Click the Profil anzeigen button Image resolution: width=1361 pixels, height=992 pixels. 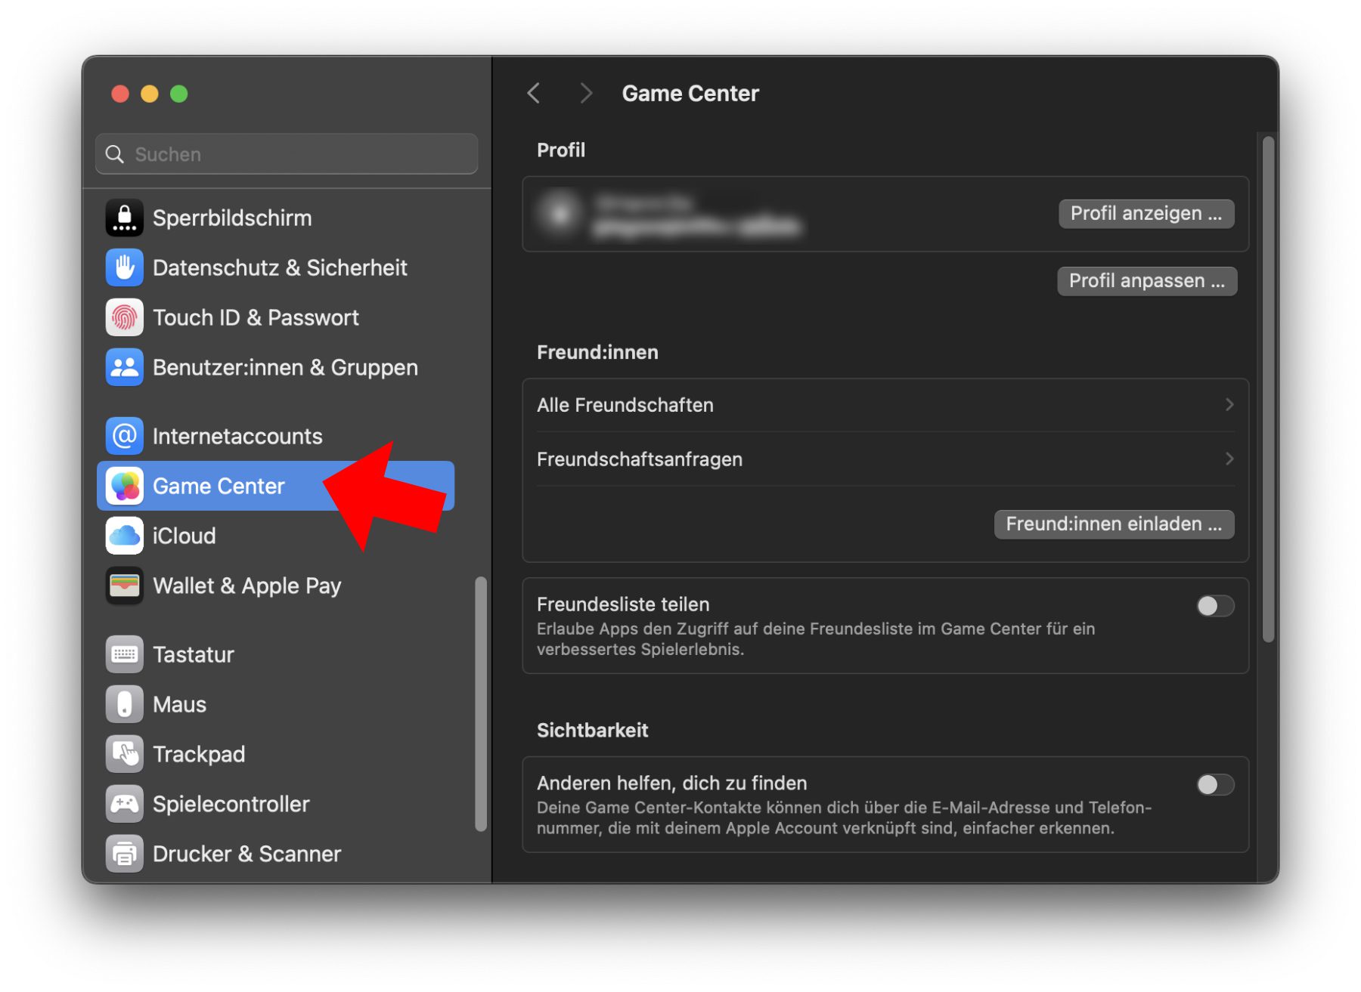(x=1146, y=214)
